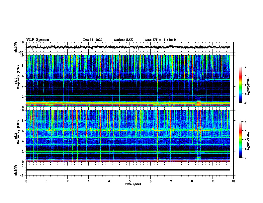263x203 pixels.
Task: Click the date 'Dec. 31, 2020'
Action: click(93, 40)
